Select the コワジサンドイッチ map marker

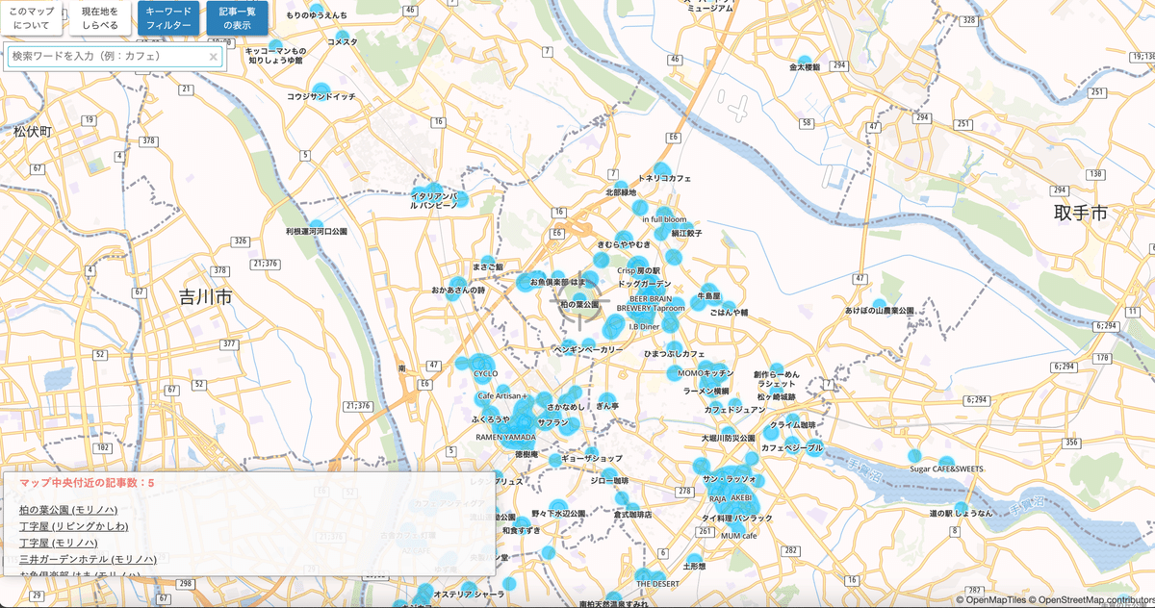321,89
